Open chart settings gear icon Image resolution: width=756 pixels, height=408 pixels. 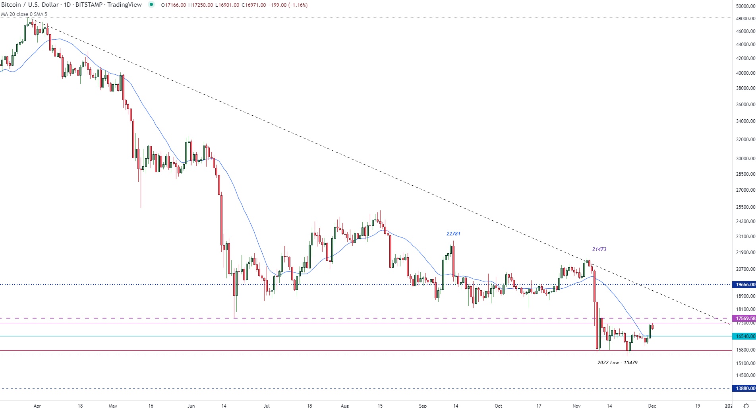[746, 406]
